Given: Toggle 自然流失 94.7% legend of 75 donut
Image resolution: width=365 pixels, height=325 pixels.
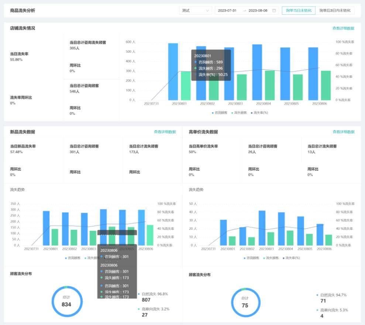Looking at the screenshot, I should (x=331, y=295).
